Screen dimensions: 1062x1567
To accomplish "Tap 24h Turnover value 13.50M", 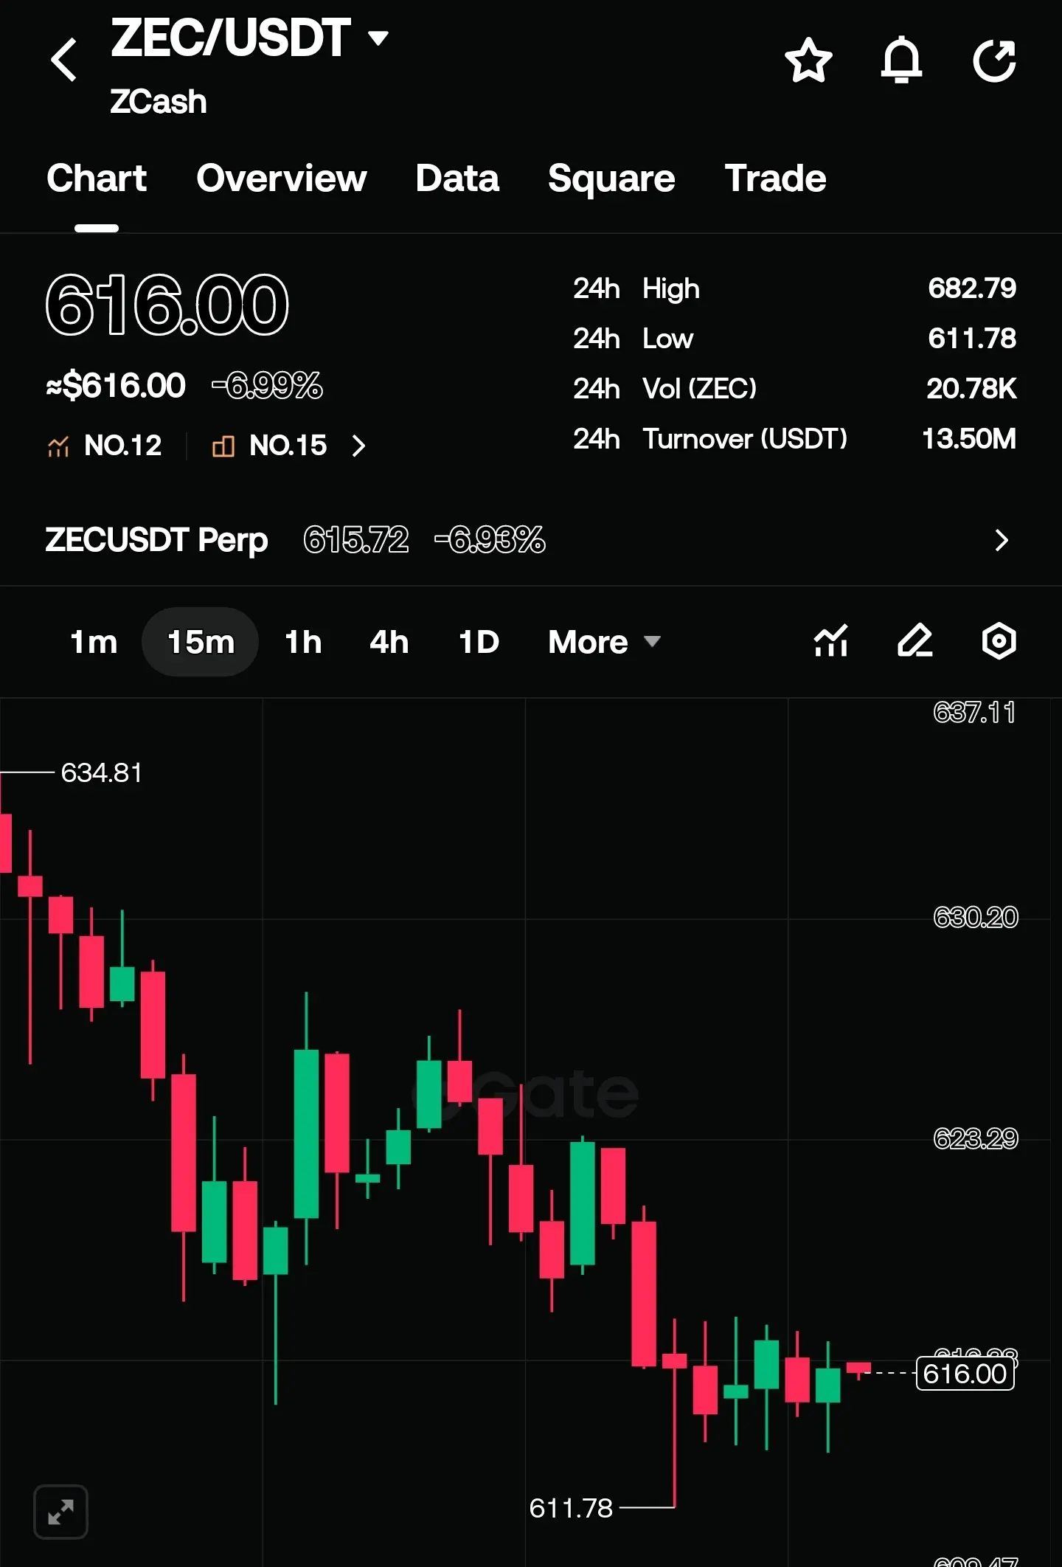I will point(969,439).
